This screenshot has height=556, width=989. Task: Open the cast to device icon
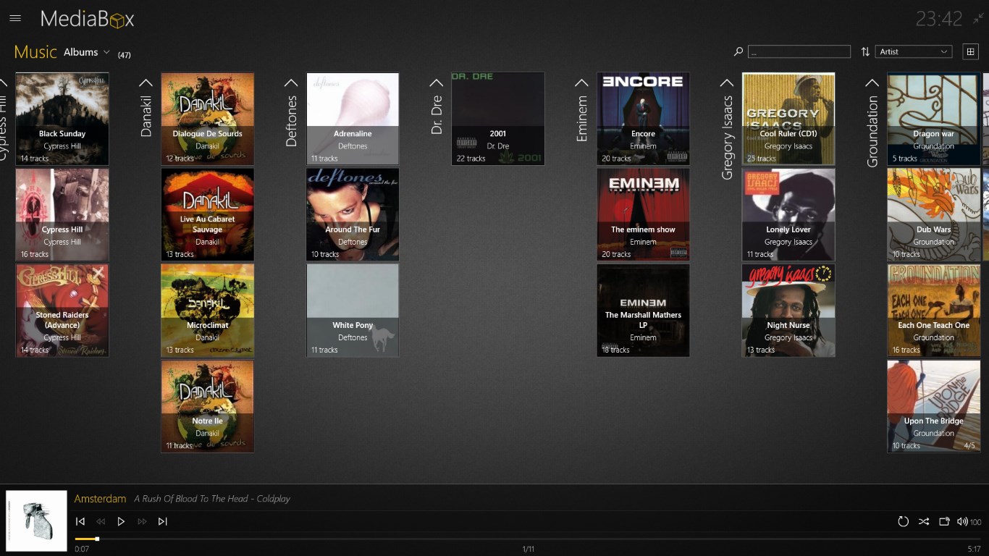(x=944, y=521)
